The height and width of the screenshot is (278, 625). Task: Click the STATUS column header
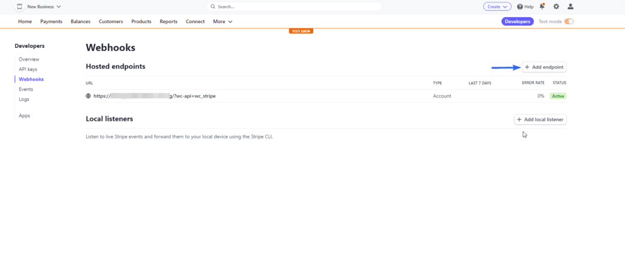559,83
